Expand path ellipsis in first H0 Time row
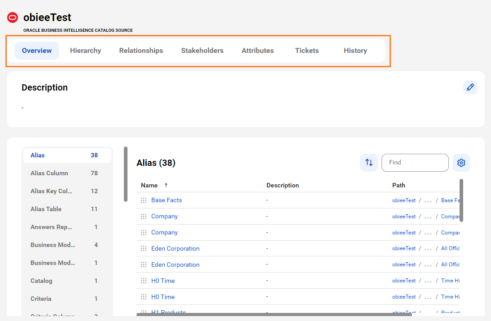491x321 pixels. click(428, 281)
